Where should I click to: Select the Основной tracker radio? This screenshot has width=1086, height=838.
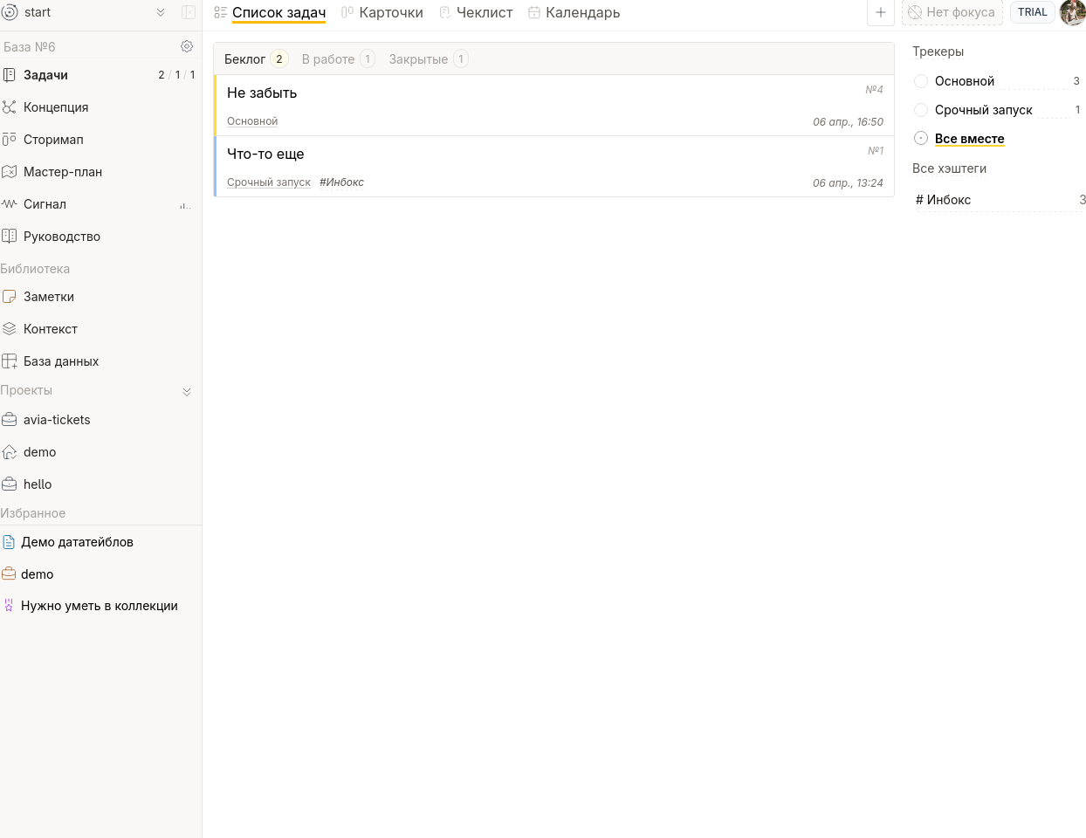pyautogui.click(x=921, y=81)
